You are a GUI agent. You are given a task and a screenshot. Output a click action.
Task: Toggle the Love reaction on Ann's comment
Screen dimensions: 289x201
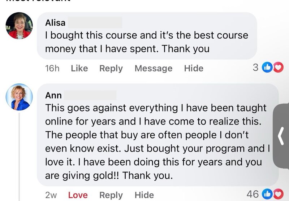(78, 195)
